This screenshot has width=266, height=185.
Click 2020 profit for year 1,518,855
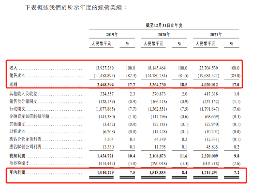click(x=158, y=172)
